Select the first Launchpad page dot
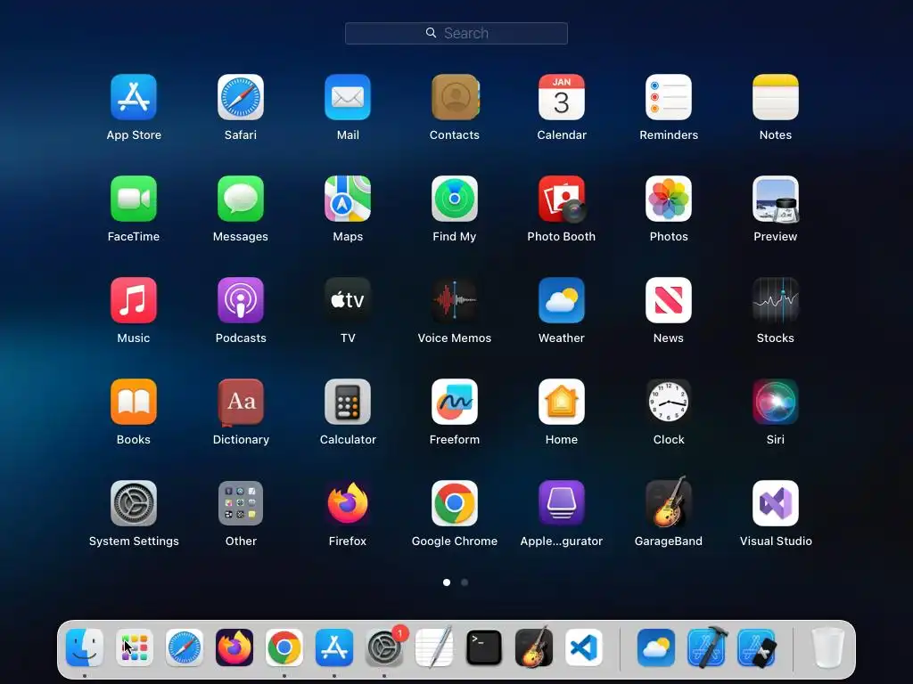 (x=447, y=582)
